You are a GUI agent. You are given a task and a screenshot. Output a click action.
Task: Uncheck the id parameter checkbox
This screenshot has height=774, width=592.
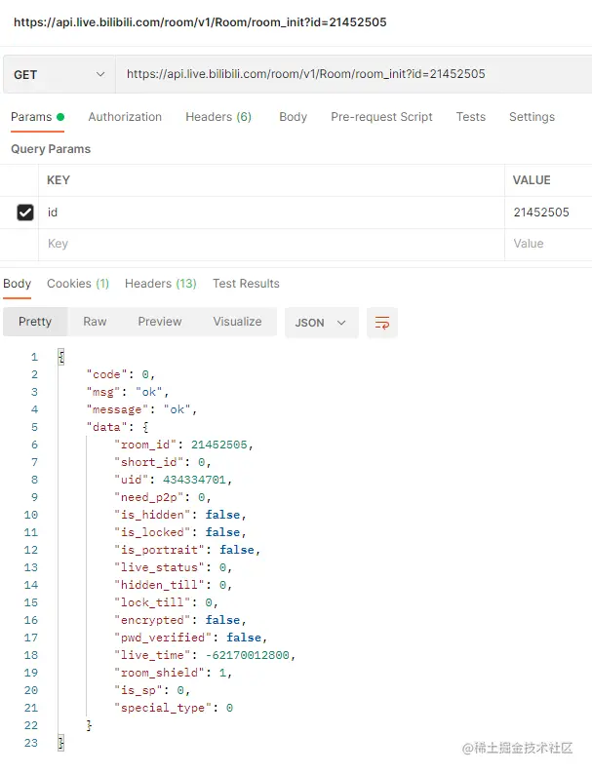coord(25,213)
